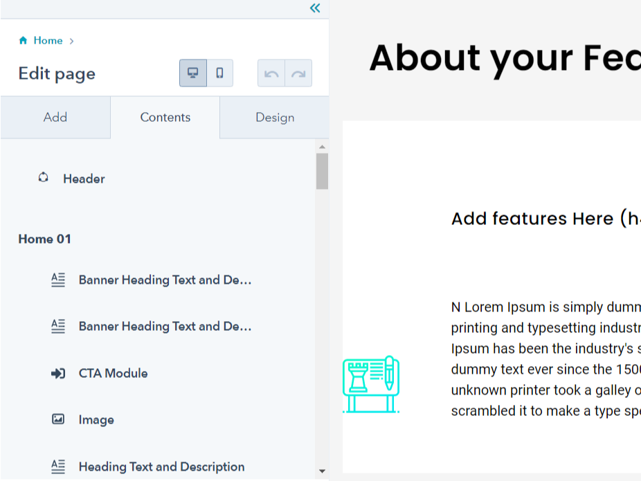This screenshot has height=481, width=641.
Task: Switch to desktop preview mode
Action: click(193, 73)
